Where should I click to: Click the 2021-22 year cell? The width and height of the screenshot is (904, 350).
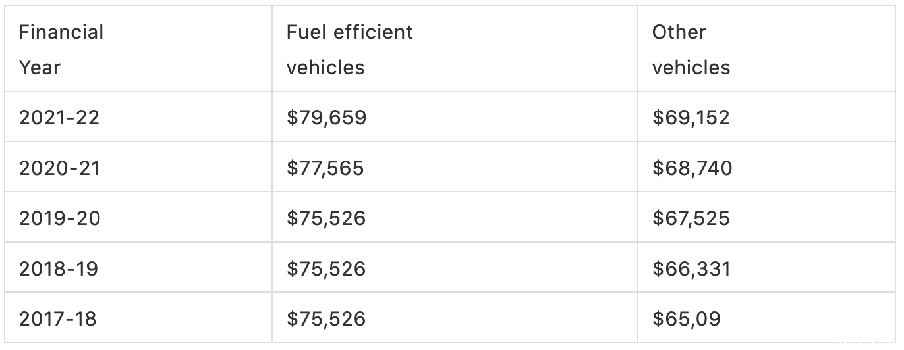click(x=138, y=117)
